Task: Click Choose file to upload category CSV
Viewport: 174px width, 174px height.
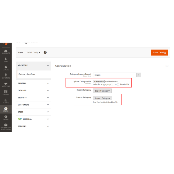Action: tap(99, 81)
